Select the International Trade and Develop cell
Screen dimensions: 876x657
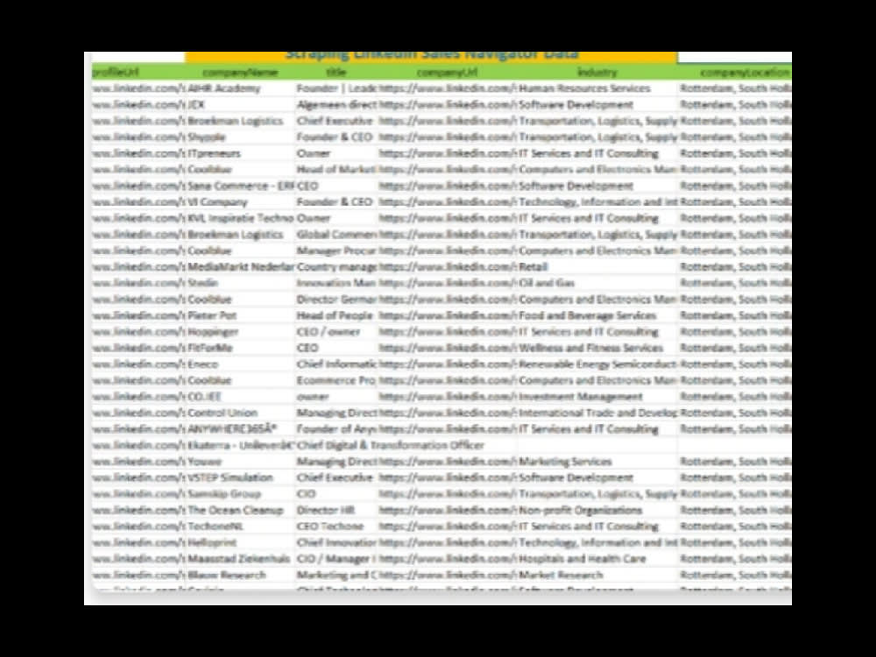[597, 413]
